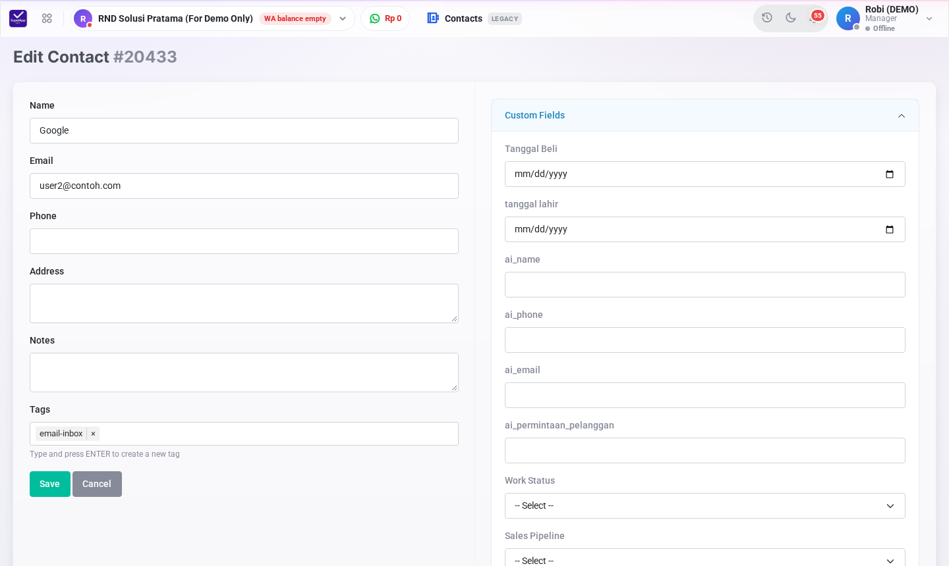Click into the Phone field
949x566 pixels.
pos(244,242)
